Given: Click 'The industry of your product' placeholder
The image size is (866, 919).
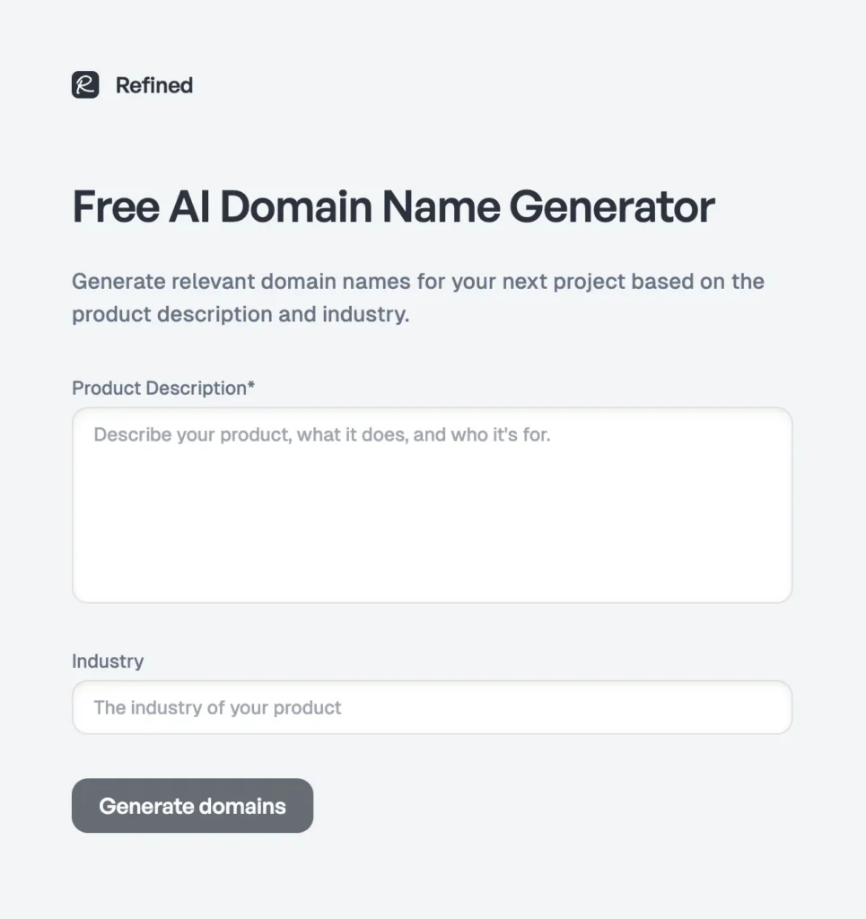Looking at the screenshot, I should coord(217,708).
